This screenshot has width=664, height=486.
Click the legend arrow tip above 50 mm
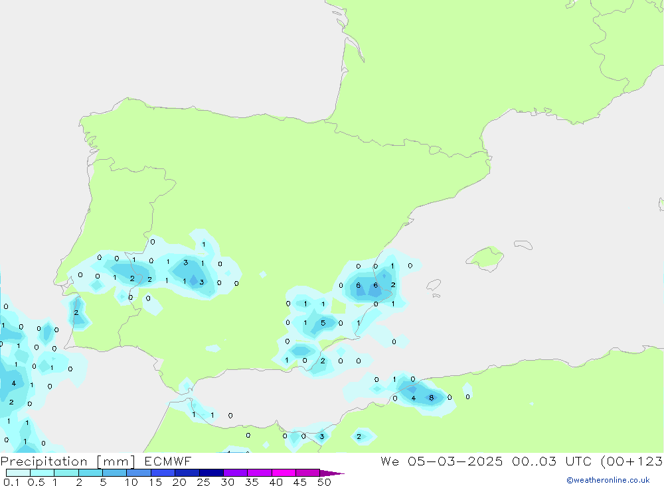[x=332, y=473]
